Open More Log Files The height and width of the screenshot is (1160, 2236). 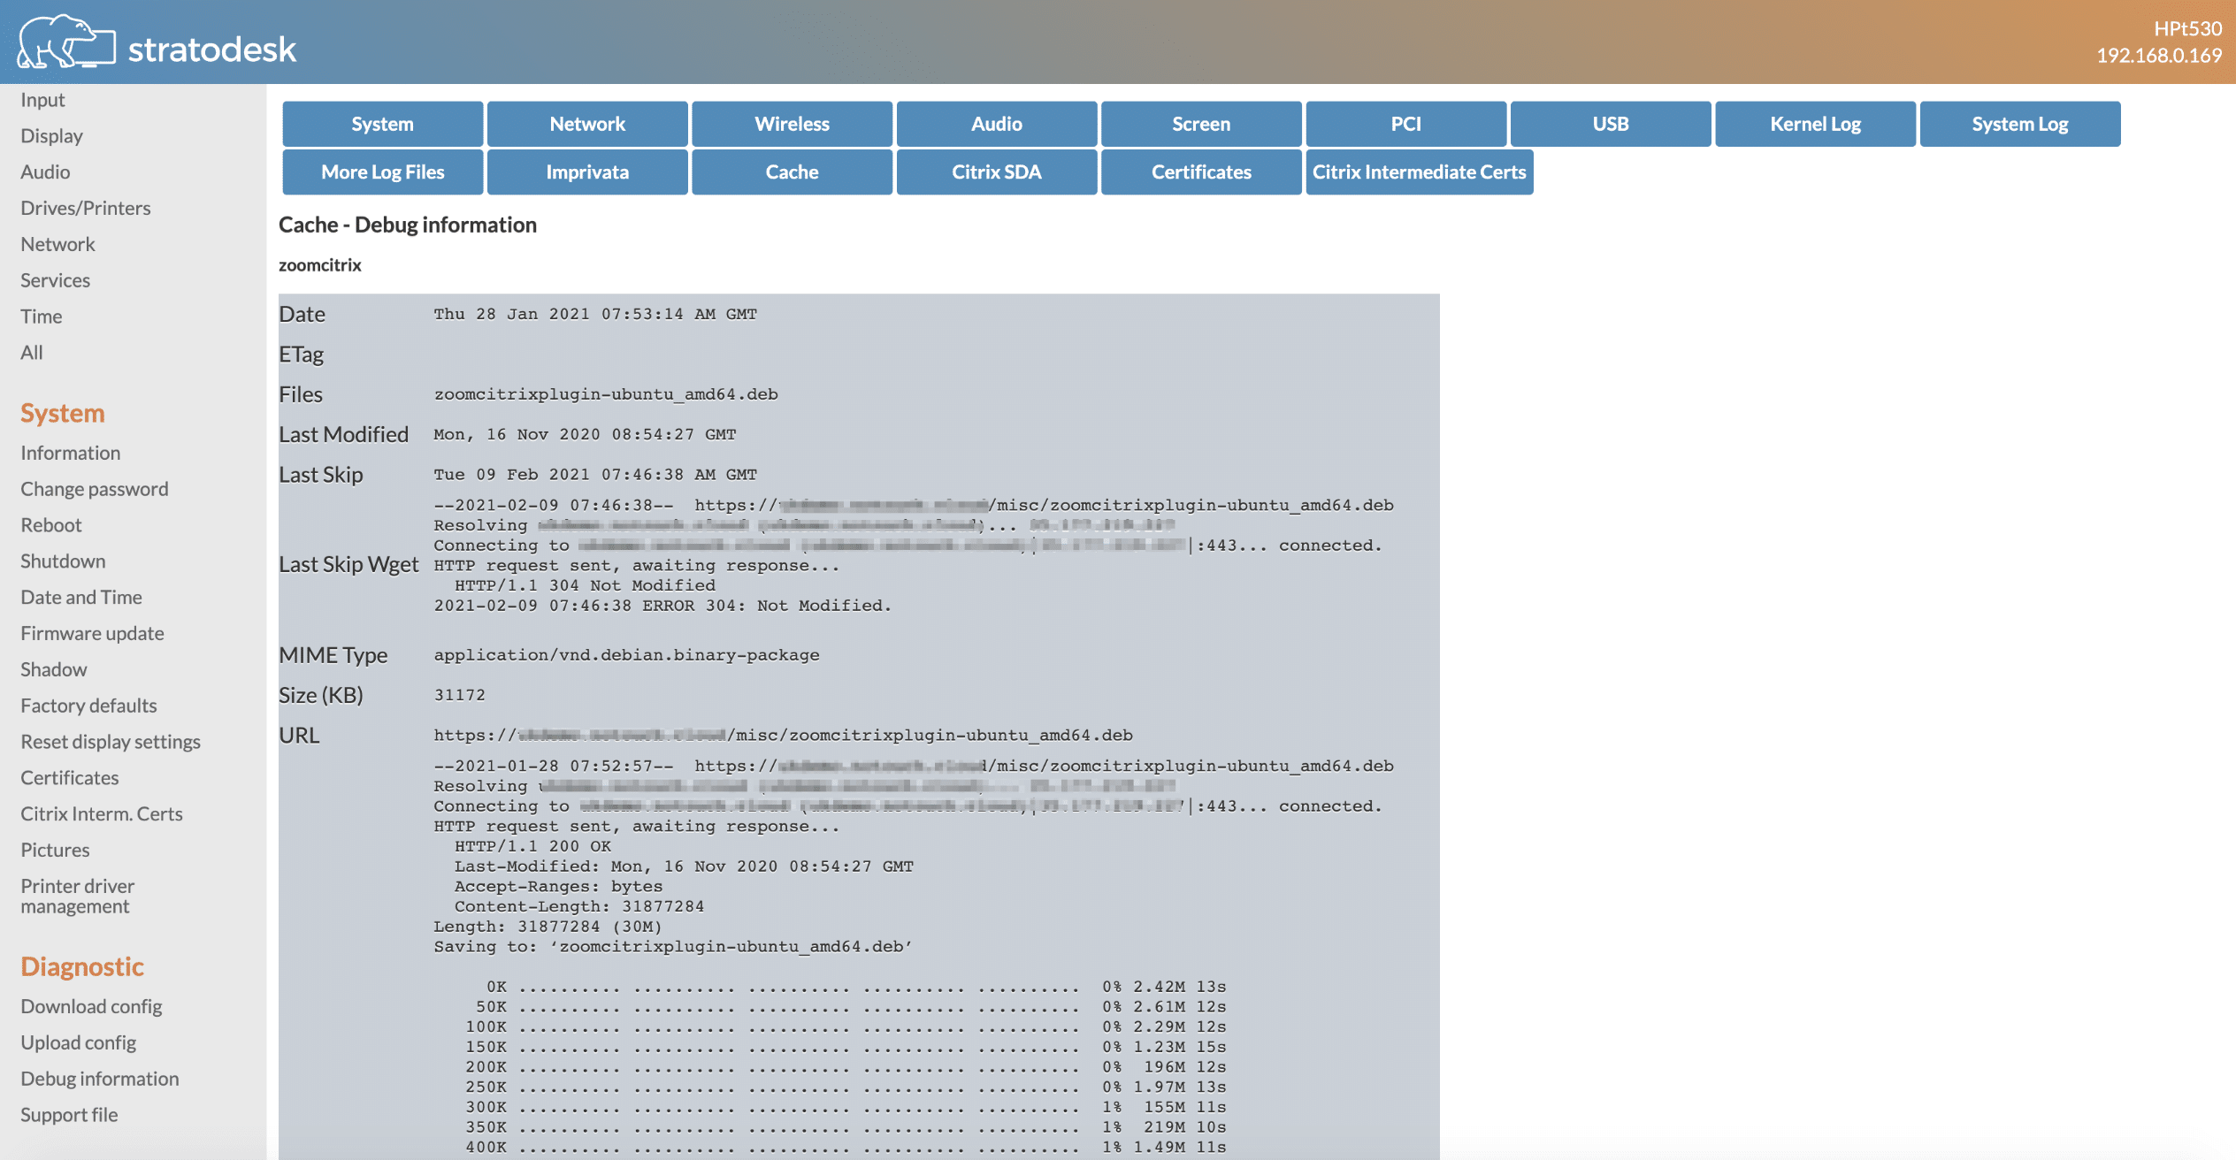(x=382, y=172)
